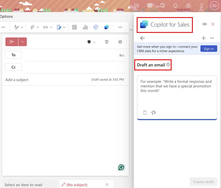Go back in Copilot pane with arrow
This screenshot has height=188, width=221.
tap(143, 38)
